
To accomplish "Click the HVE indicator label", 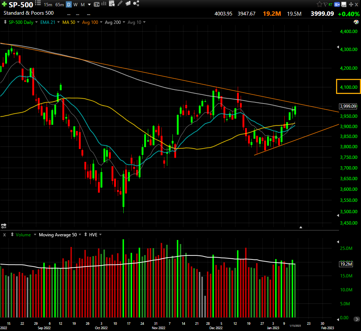I will coord(93,235).
